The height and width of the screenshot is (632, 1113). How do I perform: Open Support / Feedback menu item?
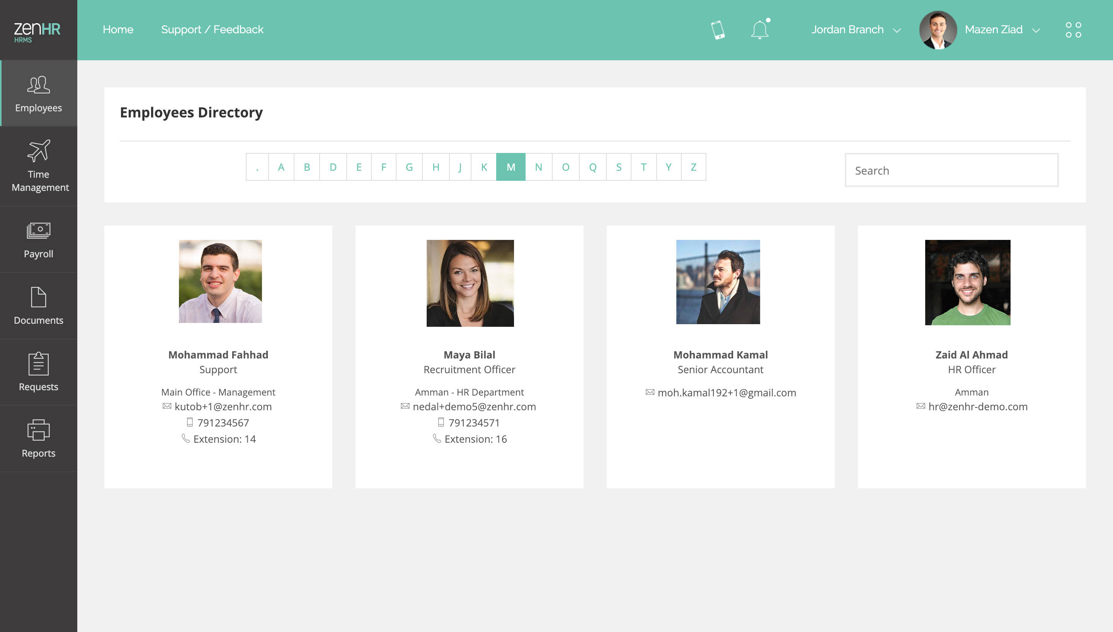[212, 29]
